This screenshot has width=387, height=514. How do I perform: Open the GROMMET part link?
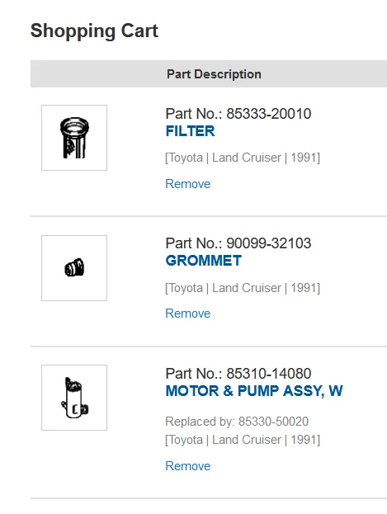(204, 261)
